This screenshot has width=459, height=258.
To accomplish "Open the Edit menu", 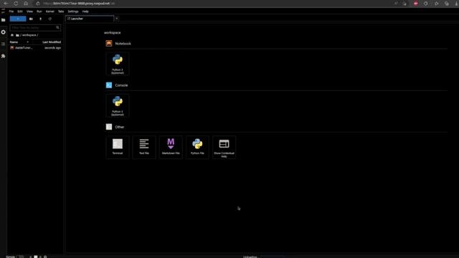I will click(x=20, y=11).
